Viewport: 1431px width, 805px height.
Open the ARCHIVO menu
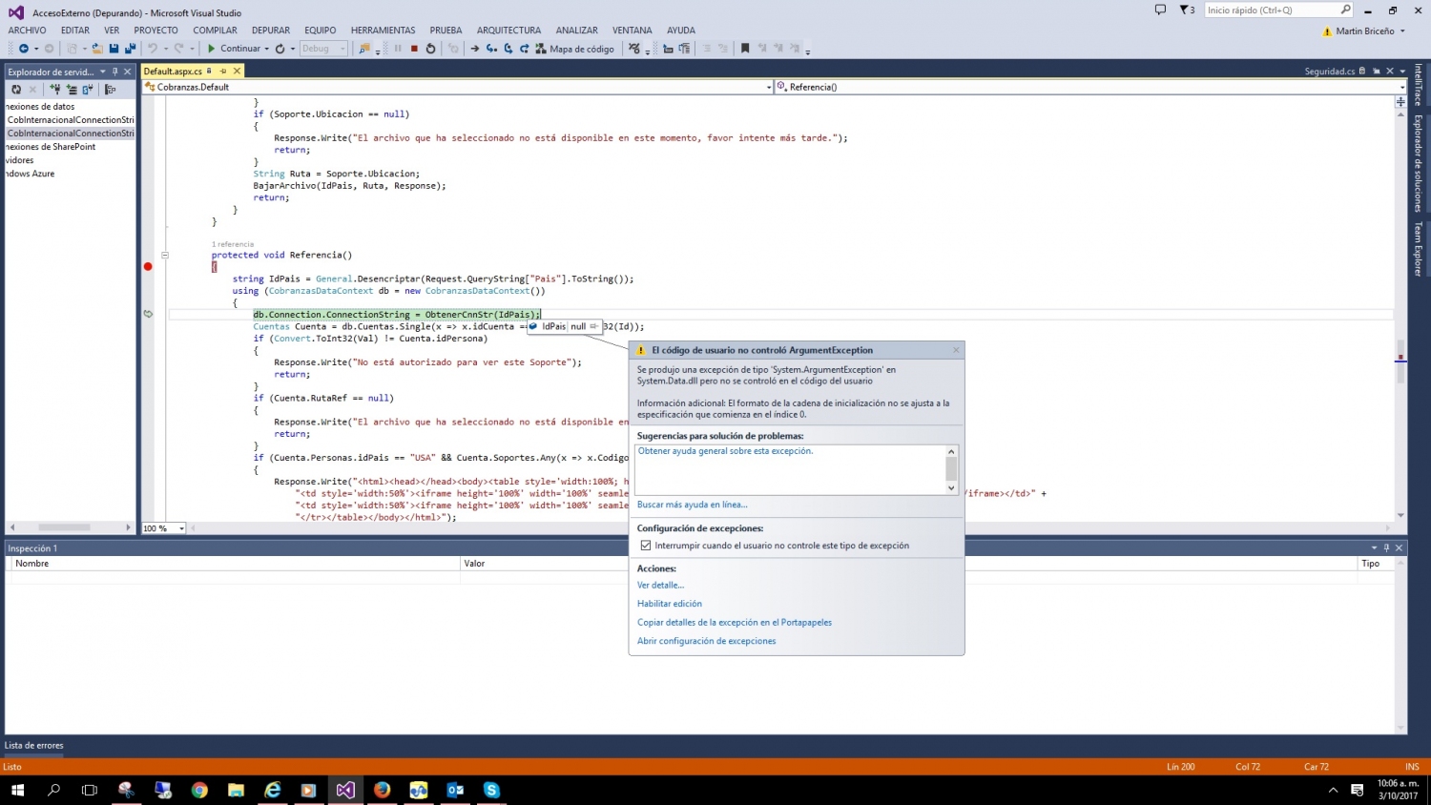tap(27, 31)
